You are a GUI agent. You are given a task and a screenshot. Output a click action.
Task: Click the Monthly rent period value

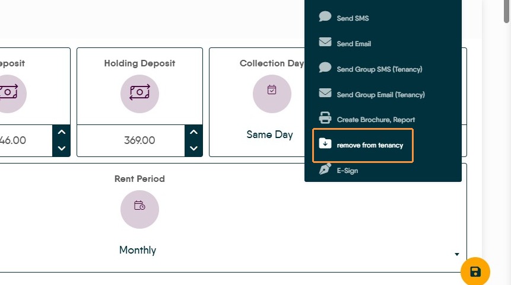[x=138, y=250]
